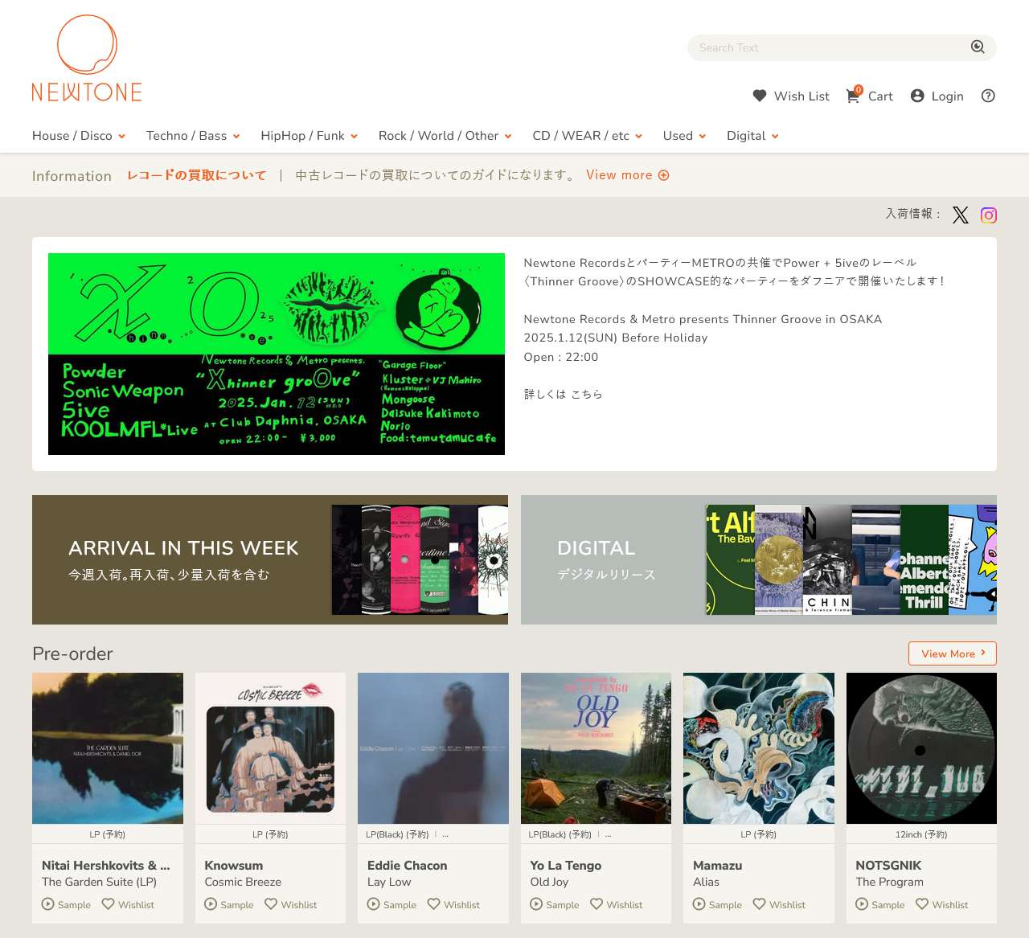Open the shopping cart icon

[x=853, y=96]
